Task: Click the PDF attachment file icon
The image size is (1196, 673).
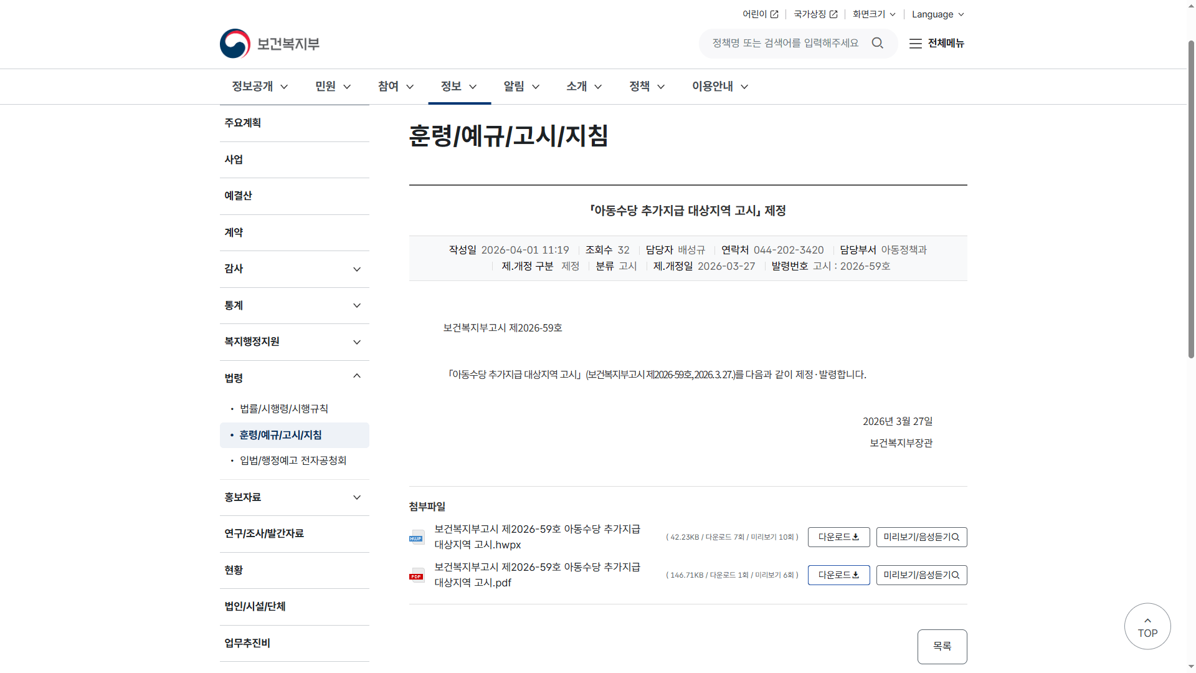Action: click(416, 575)
